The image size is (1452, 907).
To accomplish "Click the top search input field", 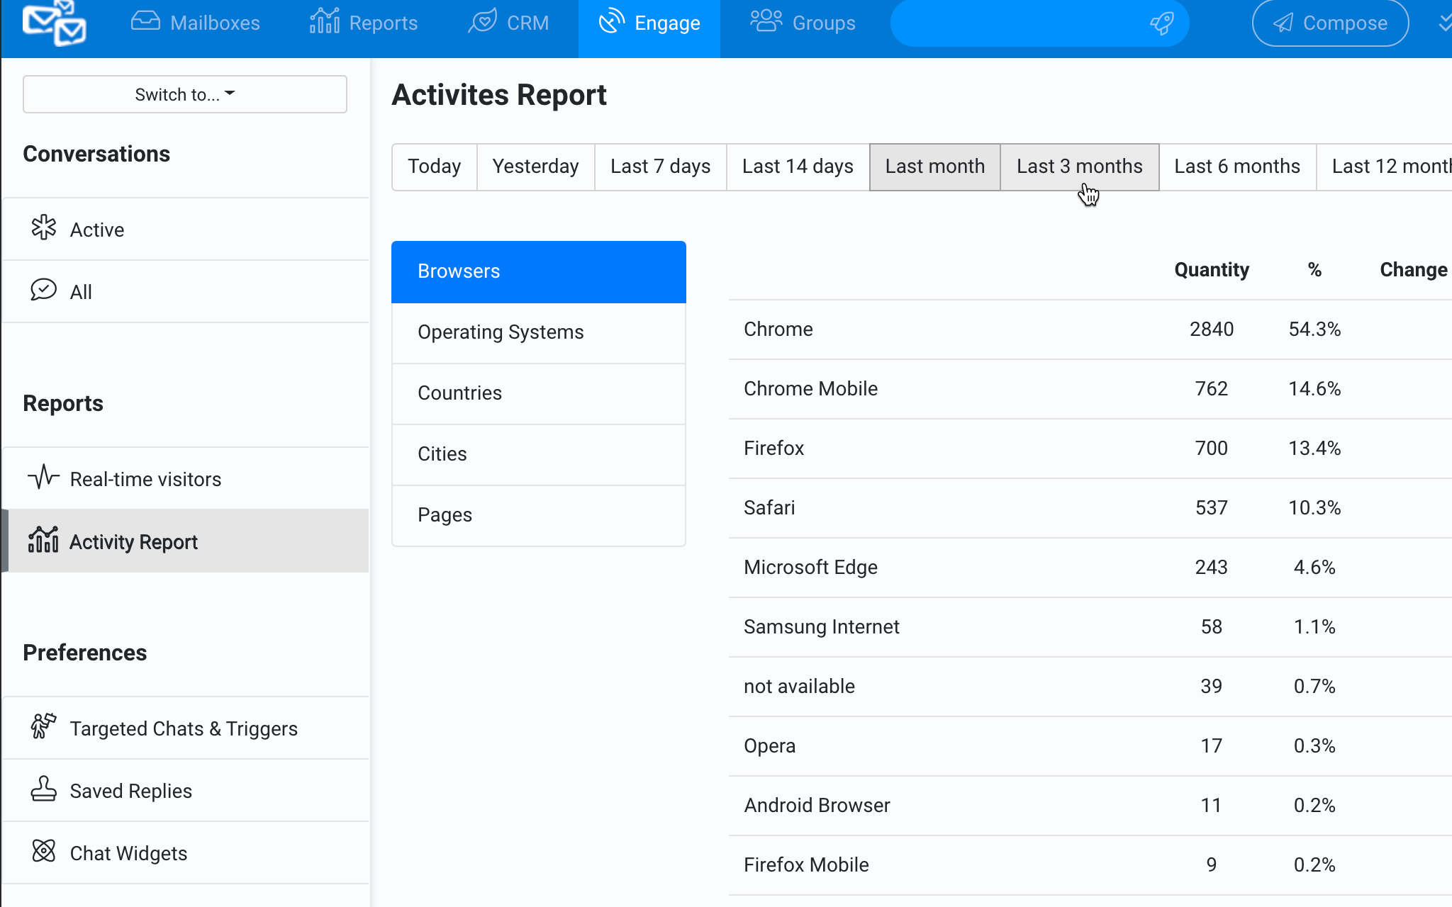I will [1014, 23].
